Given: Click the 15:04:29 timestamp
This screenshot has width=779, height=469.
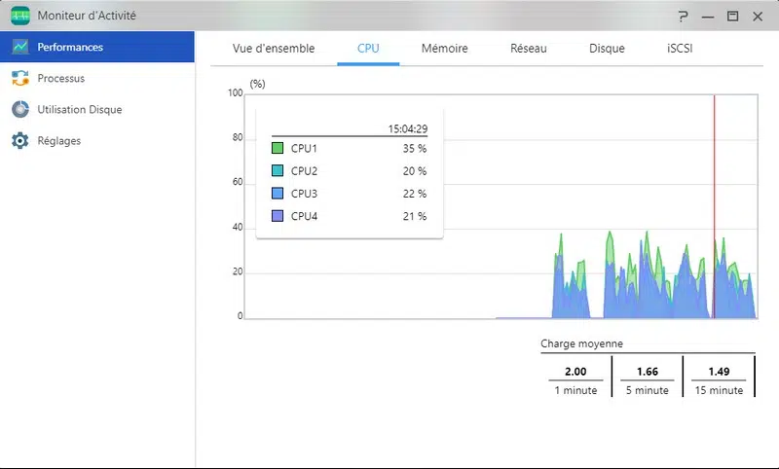Looking at the screenshot, I should (x=407, y=129).
